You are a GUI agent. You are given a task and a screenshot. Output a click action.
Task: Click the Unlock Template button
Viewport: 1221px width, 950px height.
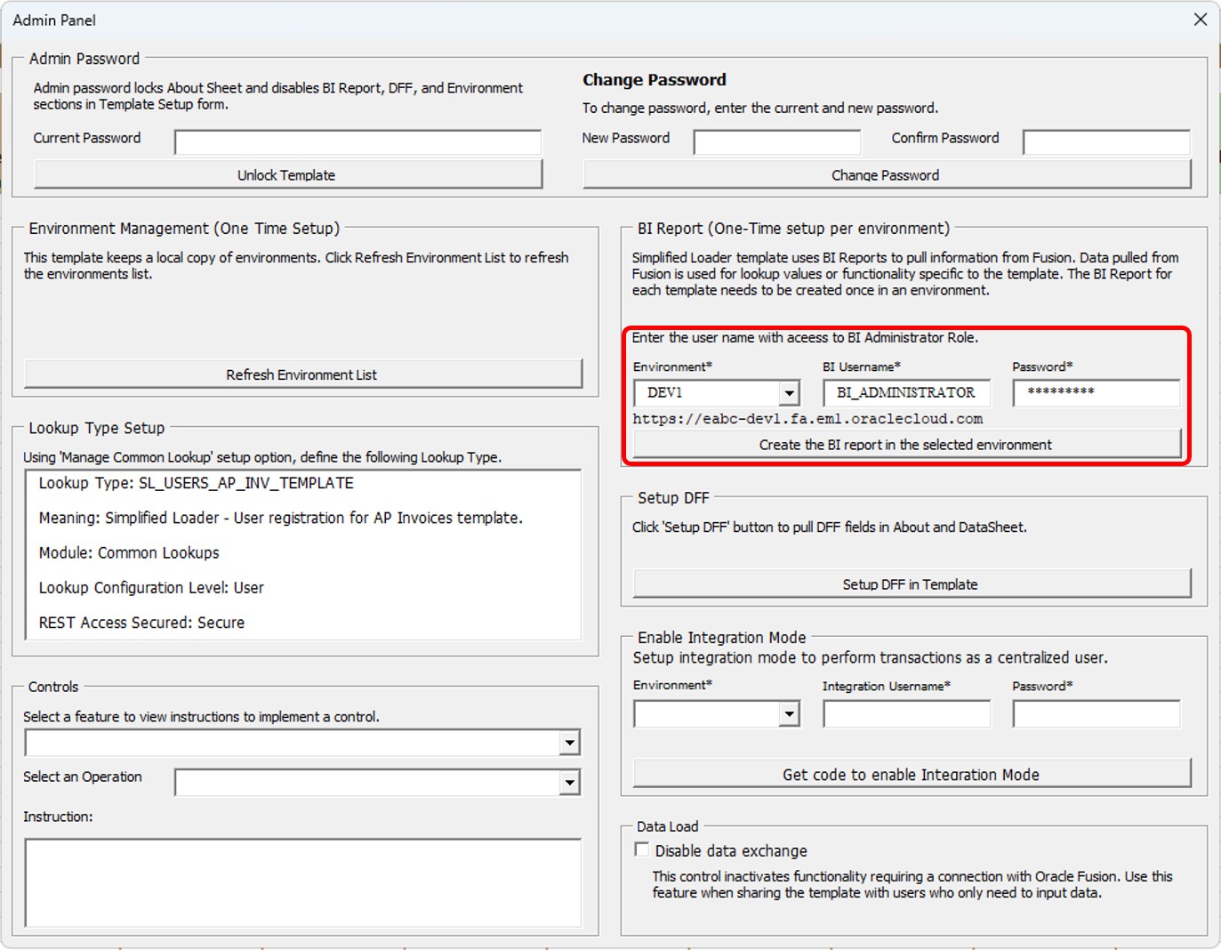[x=288, y=173]
